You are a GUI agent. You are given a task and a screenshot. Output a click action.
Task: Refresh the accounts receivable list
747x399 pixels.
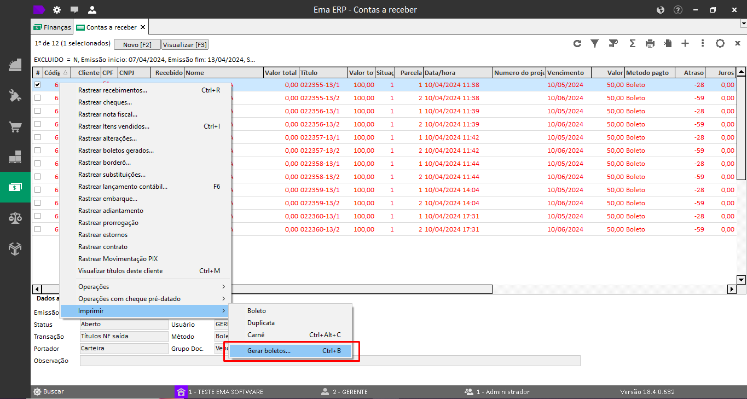coord(577,44)
